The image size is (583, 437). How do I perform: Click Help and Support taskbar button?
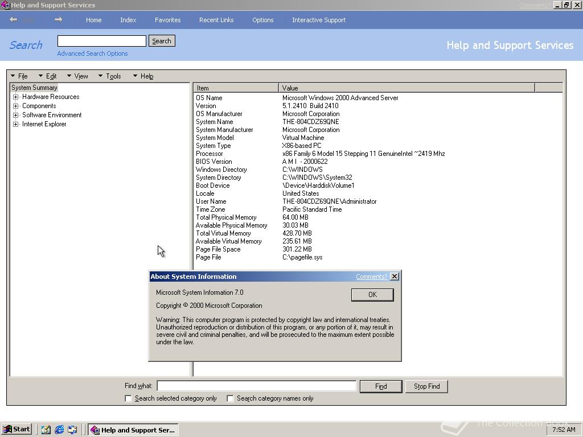tap(133, 430)
